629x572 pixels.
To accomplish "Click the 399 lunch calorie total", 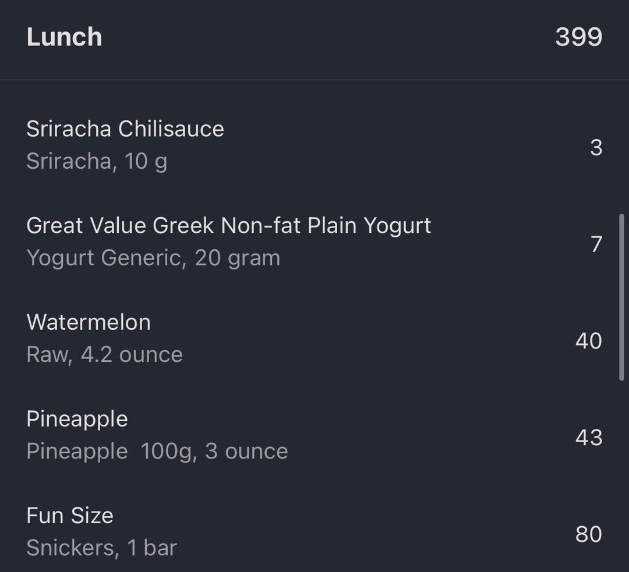I will point(578,37).
